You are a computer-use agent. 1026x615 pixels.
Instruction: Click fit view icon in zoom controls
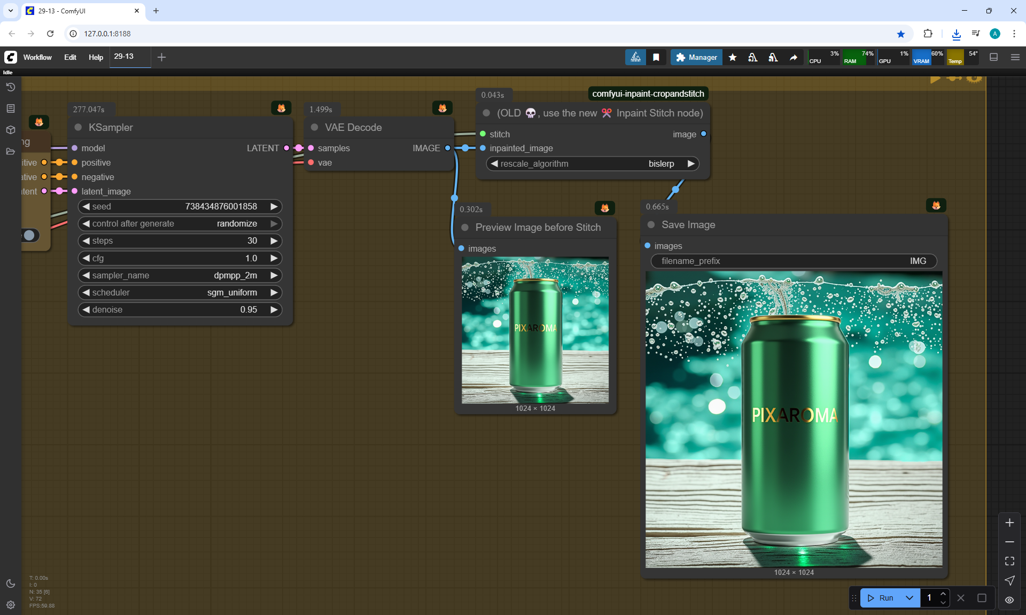click(x=1009, y=561)
